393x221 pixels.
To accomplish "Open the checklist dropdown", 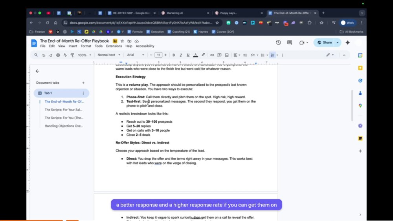I will [x=254, y=55].
